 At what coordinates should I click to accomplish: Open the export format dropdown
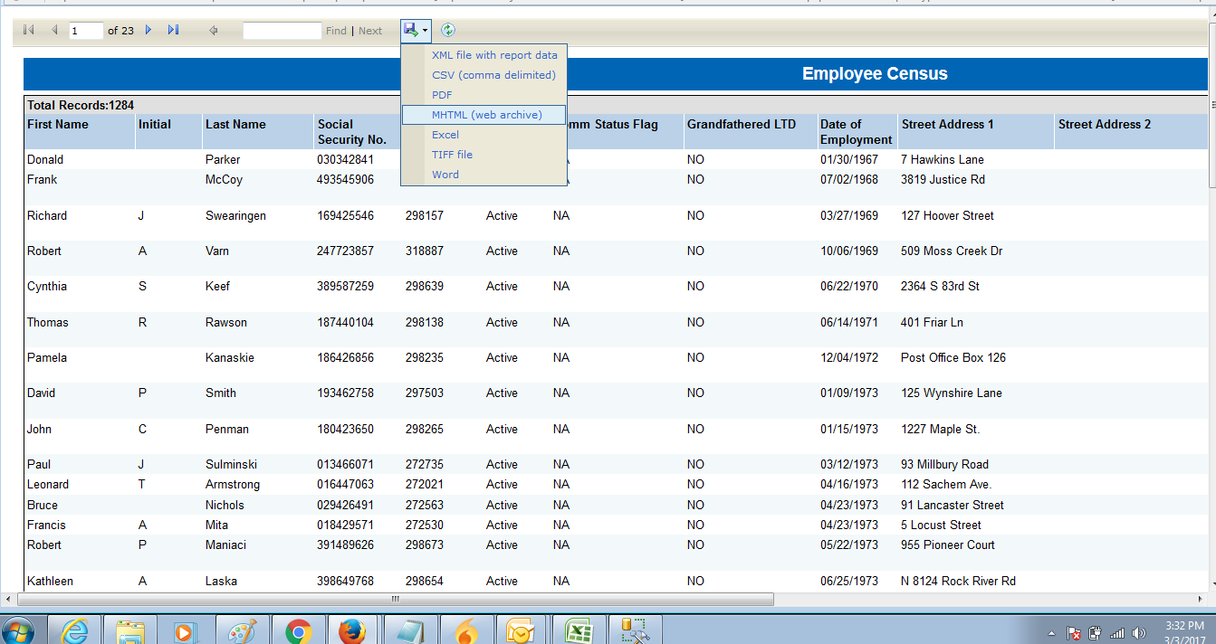417,31
